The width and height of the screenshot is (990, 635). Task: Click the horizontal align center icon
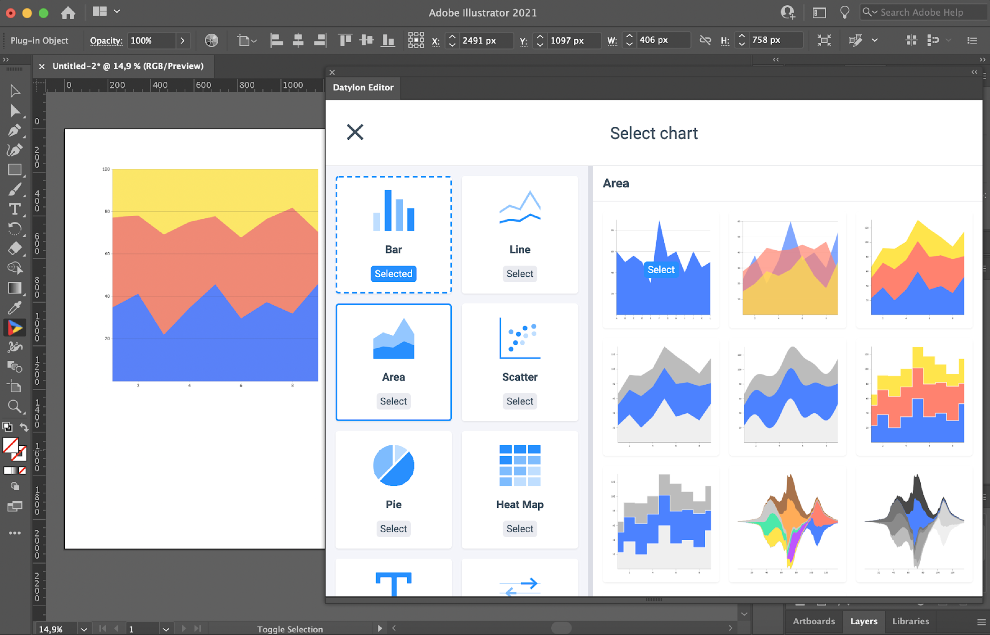[x=298, y=40]
